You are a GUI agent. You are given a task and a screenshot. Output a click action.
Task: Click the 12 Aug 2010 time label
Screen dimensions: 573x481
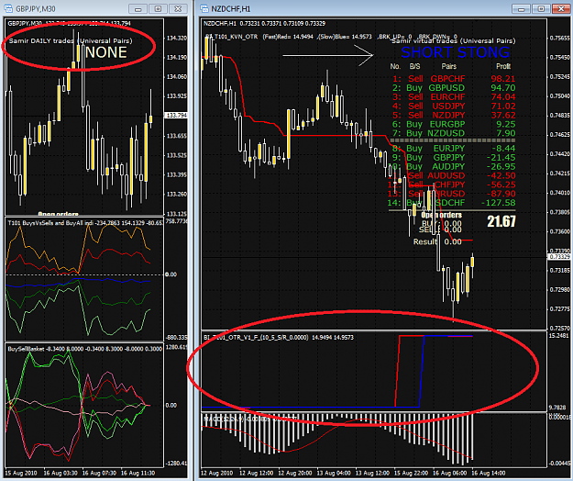[216, 473]
